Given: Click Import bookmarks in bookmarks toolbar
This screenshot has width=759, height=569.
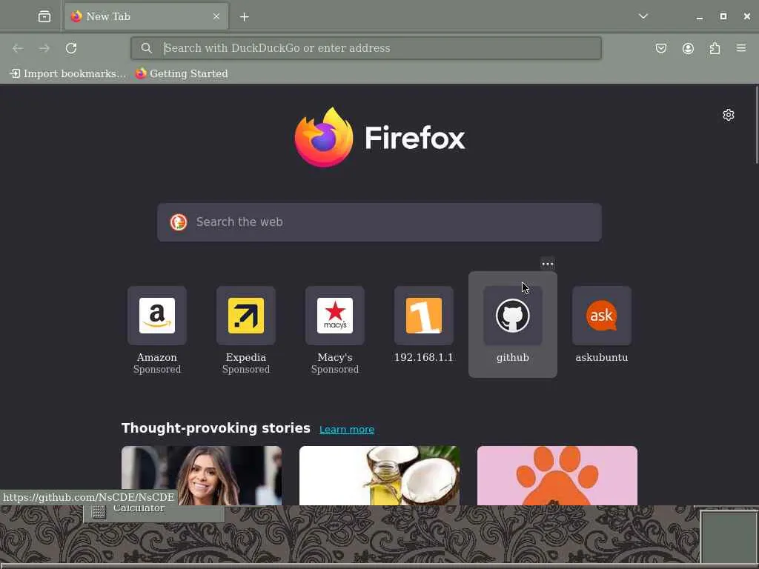Looking at the screenshot, I should tap(67, 73).
